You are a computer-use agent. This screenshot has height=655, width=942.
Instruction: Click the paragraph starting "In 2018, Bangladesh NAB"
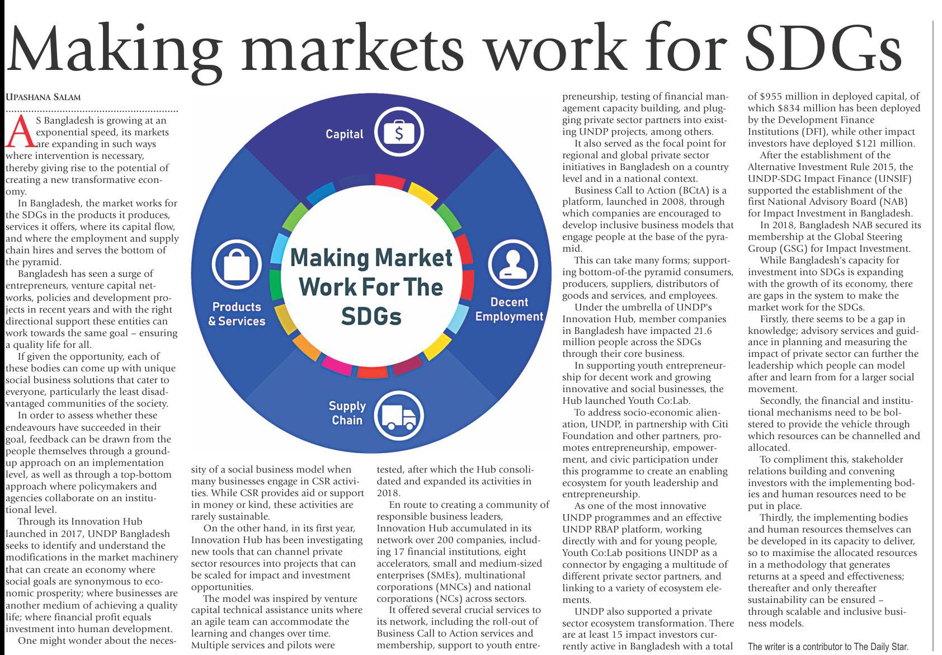point(833,237)
